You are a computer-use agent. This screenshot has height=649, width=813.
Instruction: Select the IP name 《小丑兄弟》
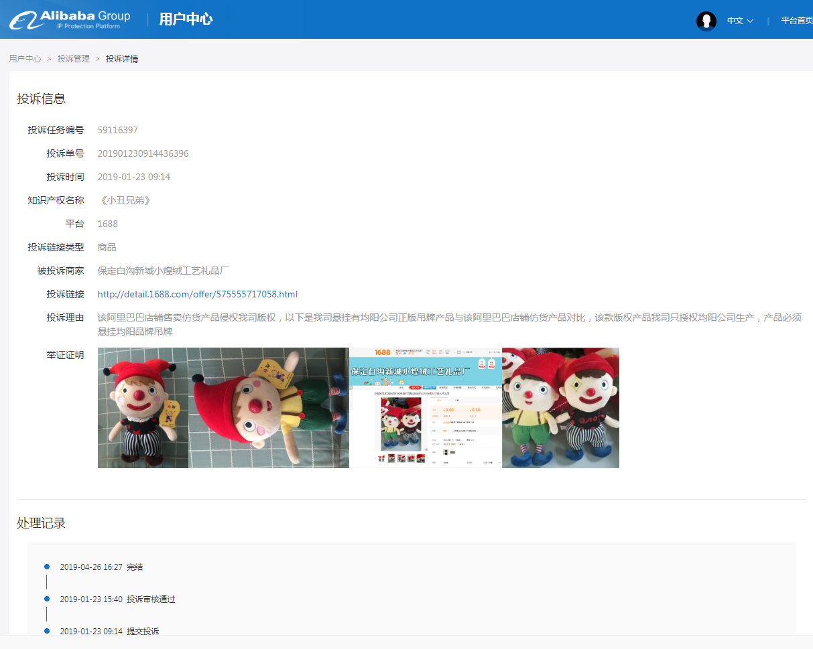click(125, 200)
